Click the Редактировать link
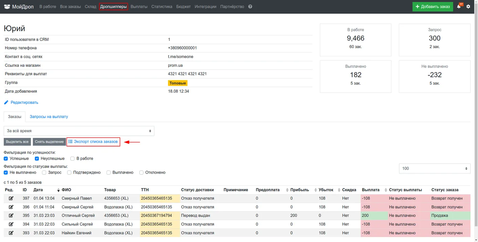The image size is (478, 242). (x=24, y=102)
